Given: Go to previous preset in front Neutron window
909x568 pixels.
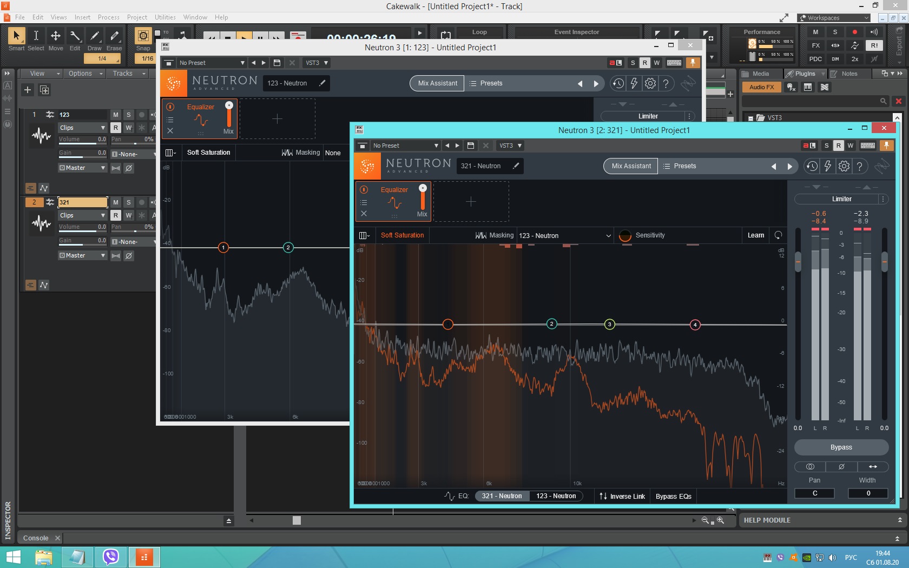Looking at the screenshot, I should [774, 167].
